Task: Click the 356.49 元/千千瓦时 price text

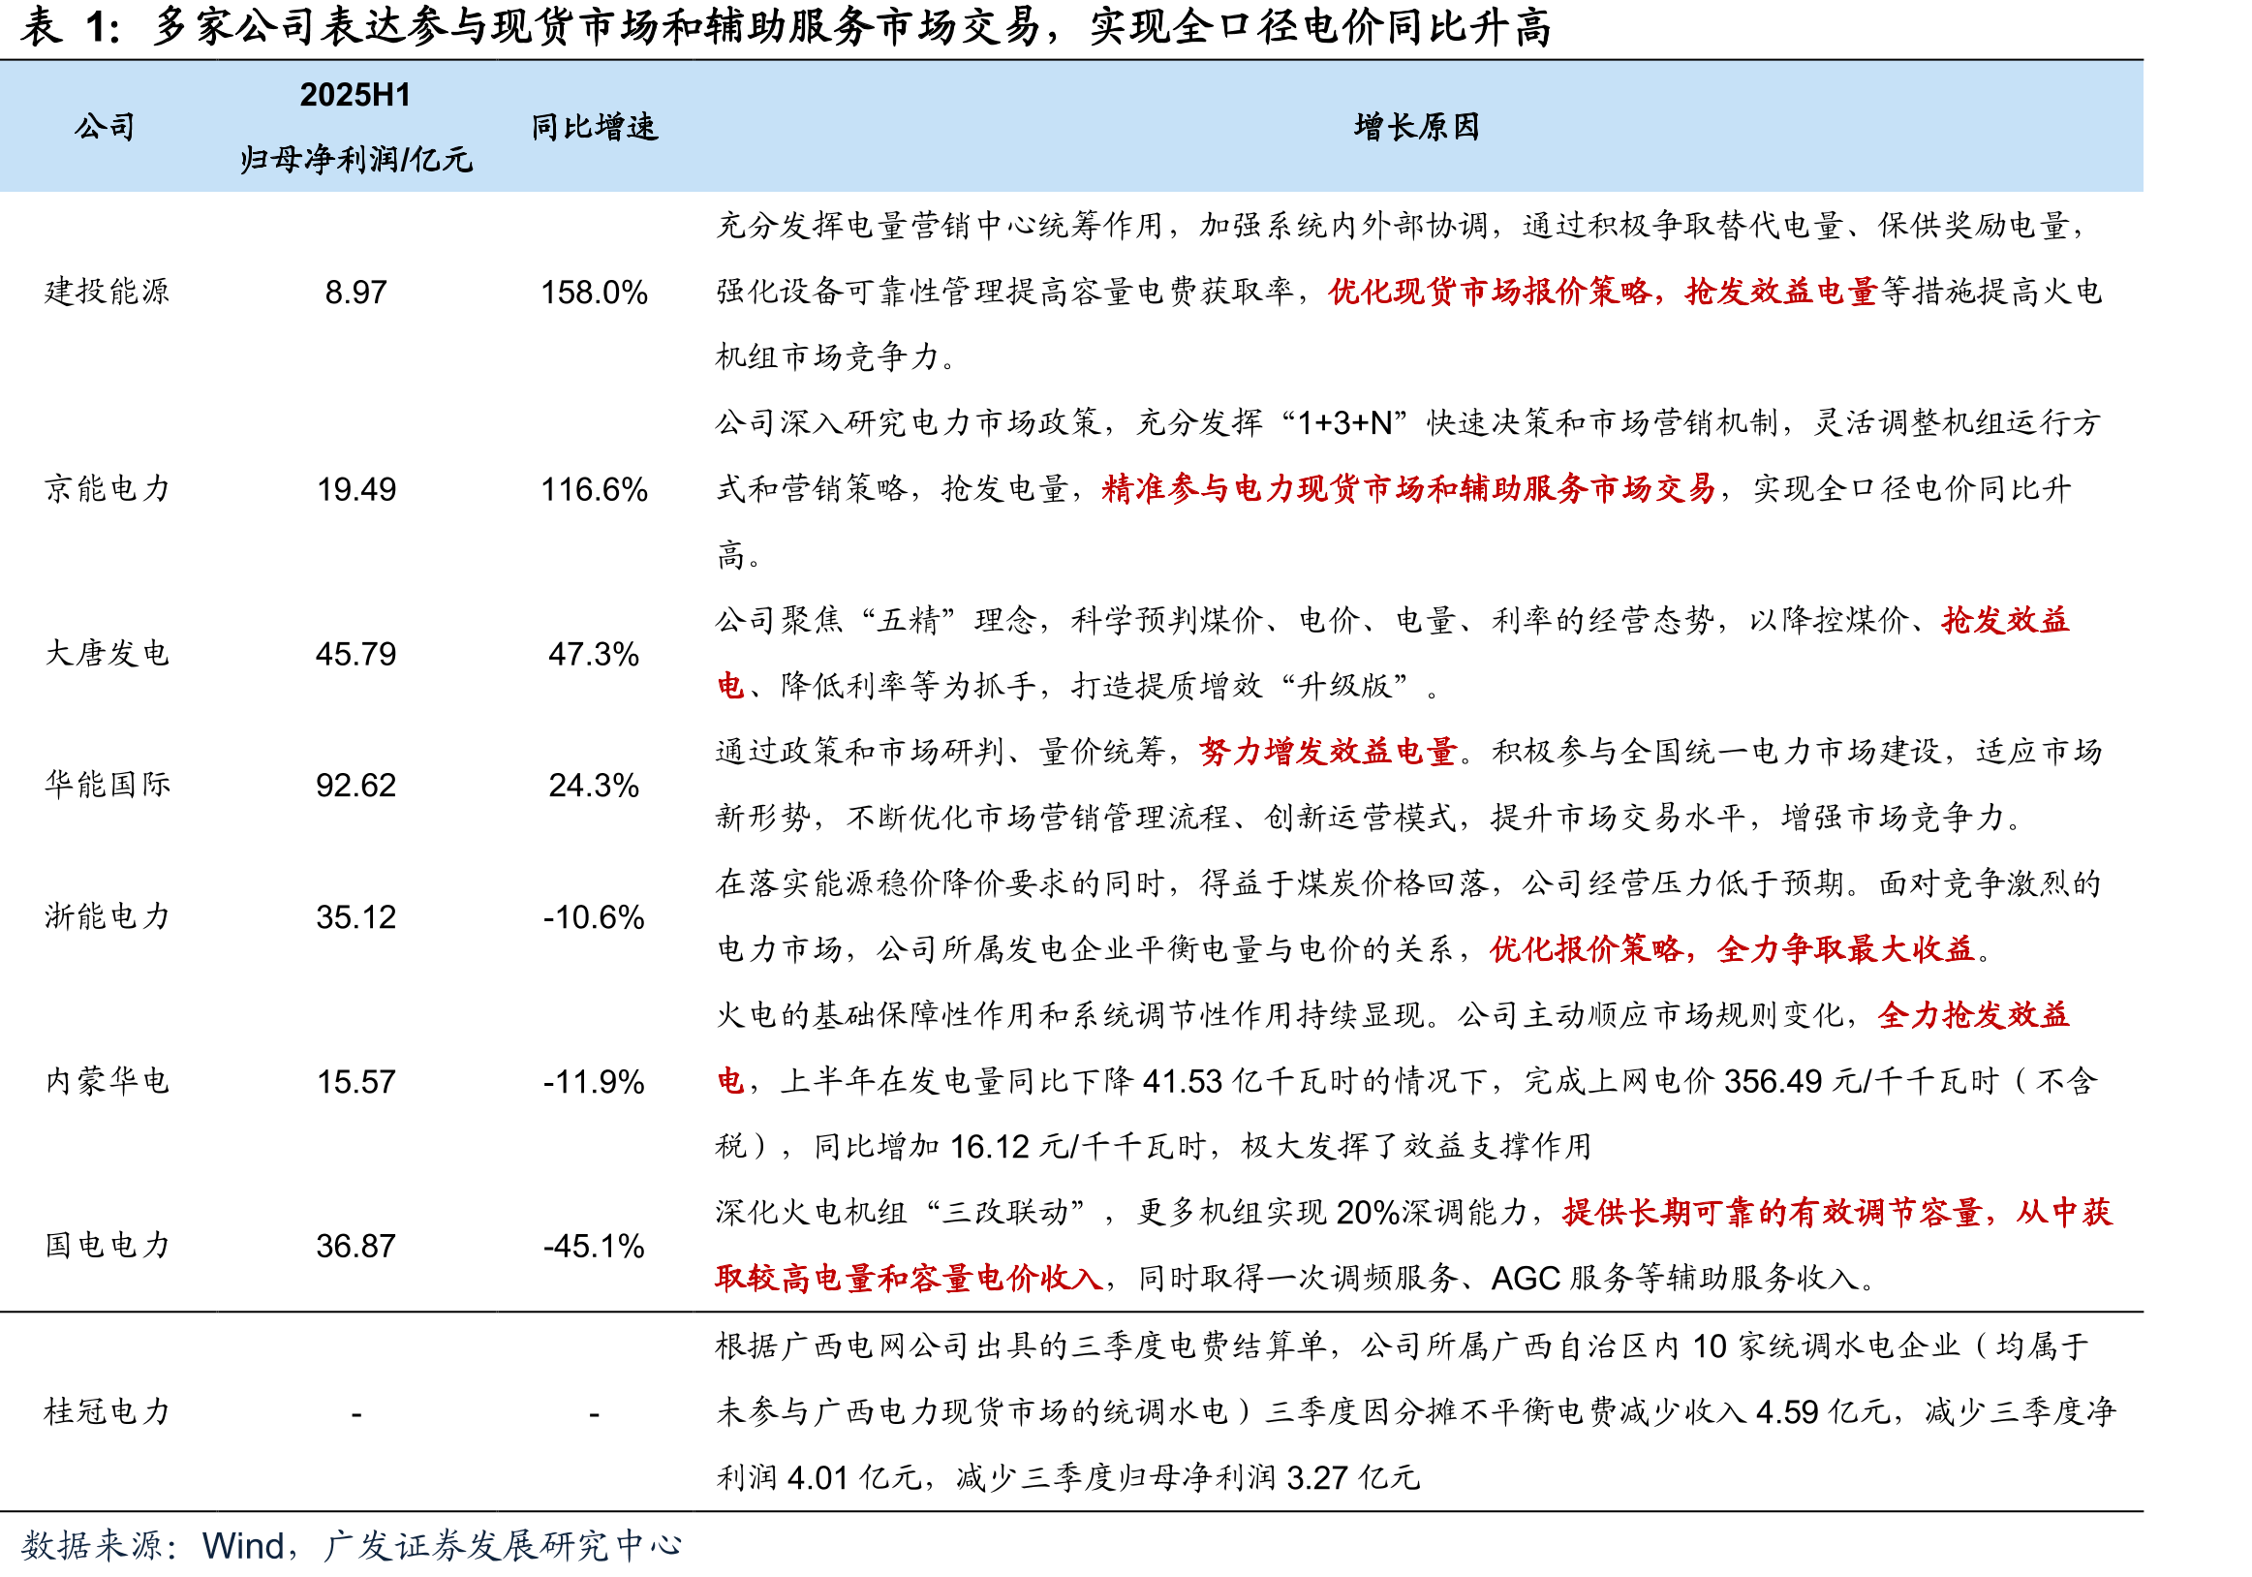Action: pos(1861,1081)
